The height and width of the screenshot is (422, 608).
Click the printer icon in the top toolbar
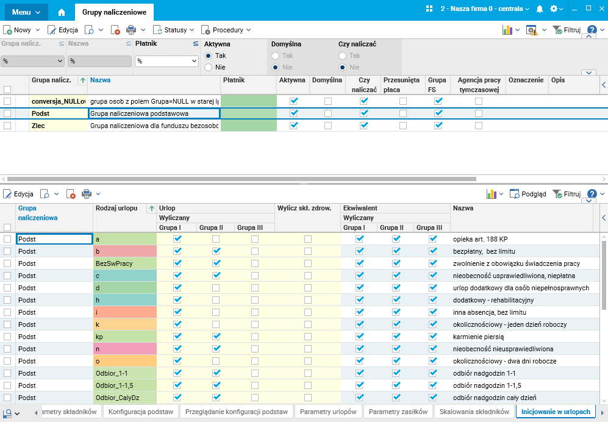(x=131, y=30)
